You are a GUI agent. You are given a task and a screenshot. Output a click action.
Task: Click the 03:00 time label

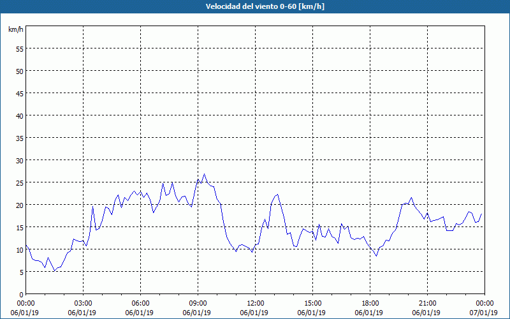tap(84, 304)
